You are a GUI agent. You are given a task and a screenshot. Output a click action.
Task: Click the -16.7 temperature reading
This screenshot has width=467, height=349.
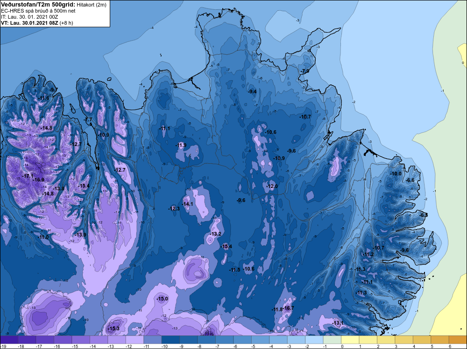pyautogui.click(x=288, y=308)
